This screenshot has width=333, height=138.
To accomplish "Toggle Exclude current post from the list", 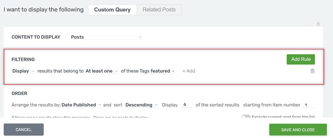I will (x=246, y=116).
